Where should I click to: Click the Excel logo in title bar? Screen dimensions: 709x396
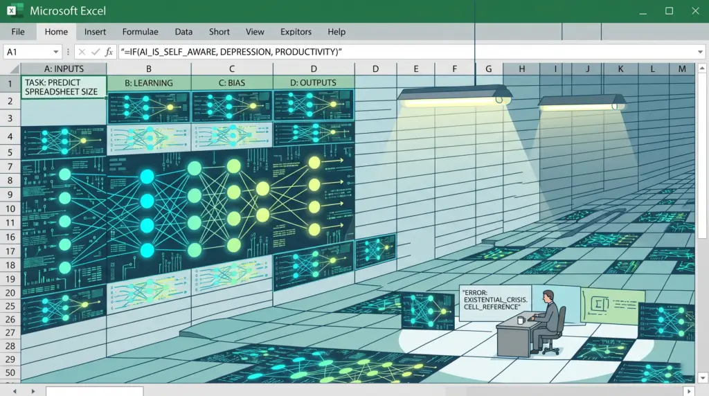(12, 11)
